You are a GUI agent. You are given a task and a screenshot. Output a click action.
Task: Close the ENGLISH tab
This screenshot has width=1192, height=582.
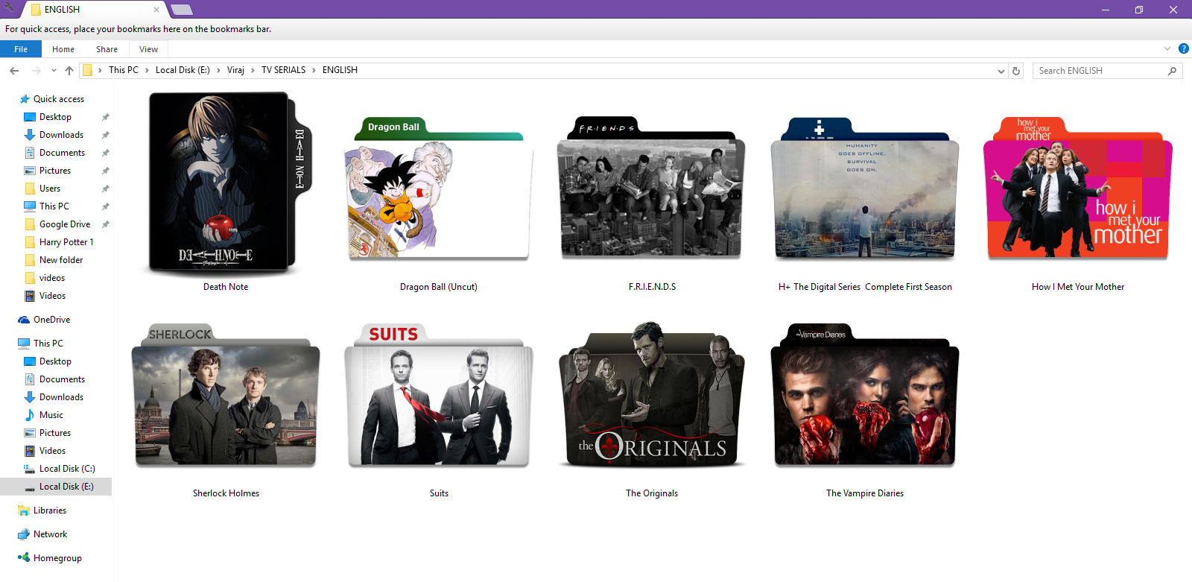pyautogui.click(x=156, y=10)
